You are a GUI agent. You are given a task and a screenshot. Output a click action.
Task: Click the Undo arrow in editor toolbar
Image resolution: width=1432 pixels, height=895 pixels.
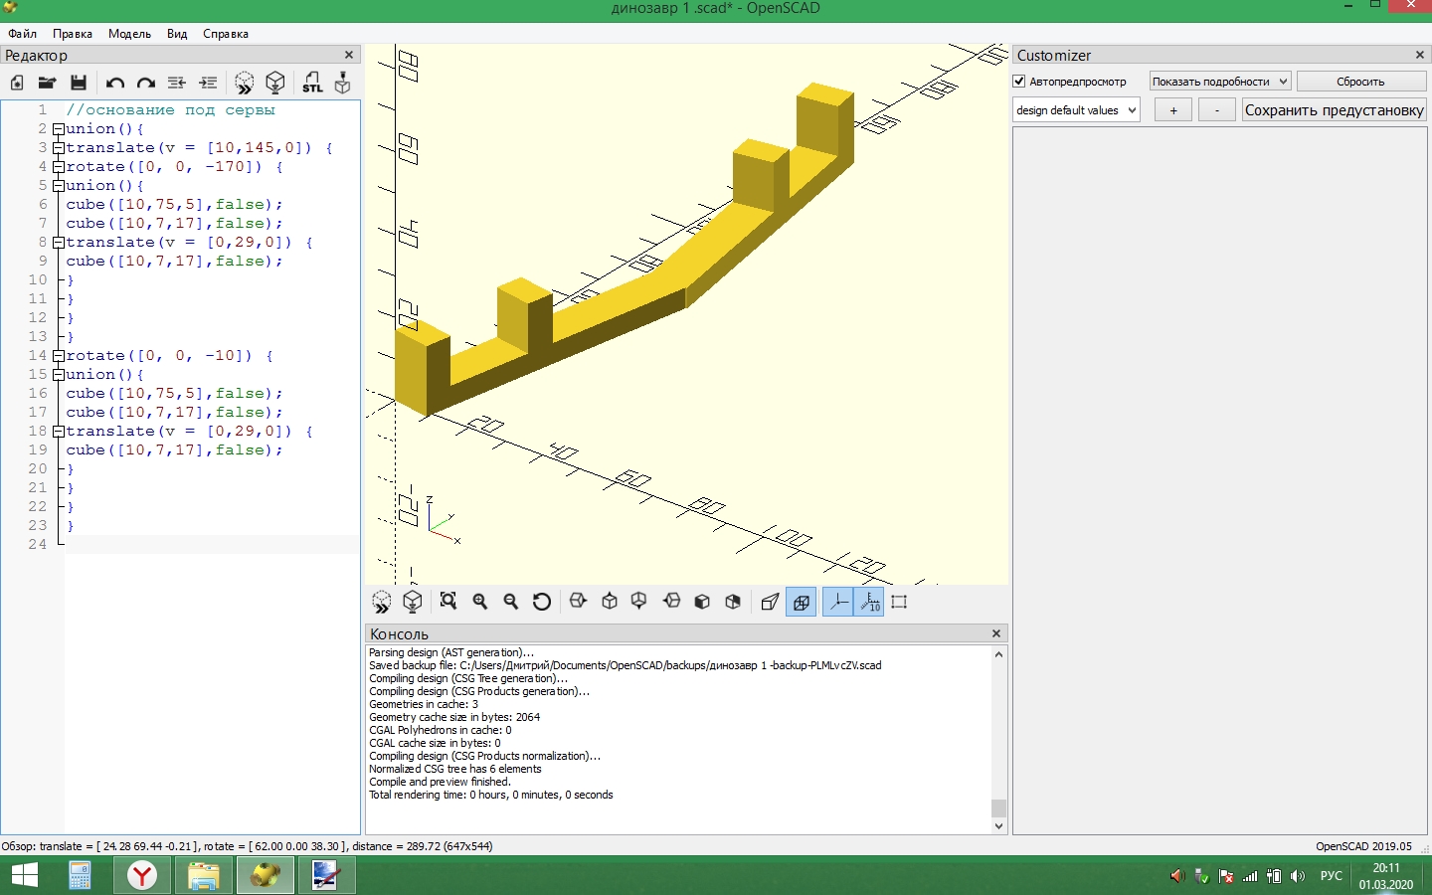click(x=114, y=83)
